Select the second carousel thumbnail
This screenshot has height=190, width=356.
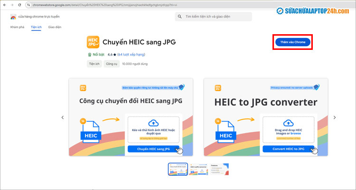pos(198,169)
